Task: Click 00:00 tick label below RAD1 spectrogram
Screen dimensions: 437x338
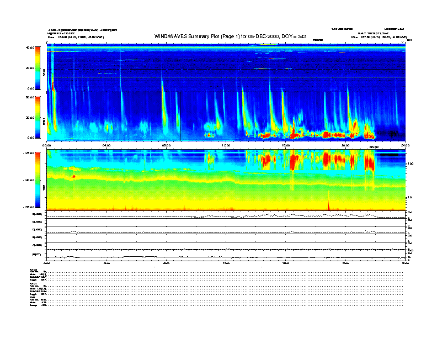Action: (47, 145)
